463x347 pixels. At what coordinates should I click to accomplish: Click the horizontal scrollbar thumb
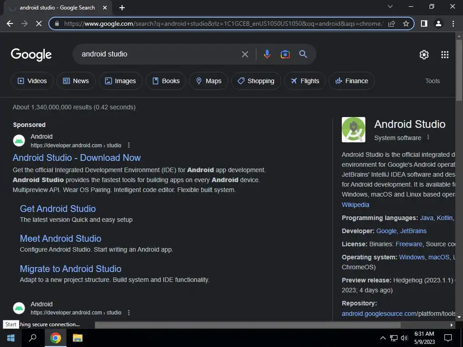(247, 325)
